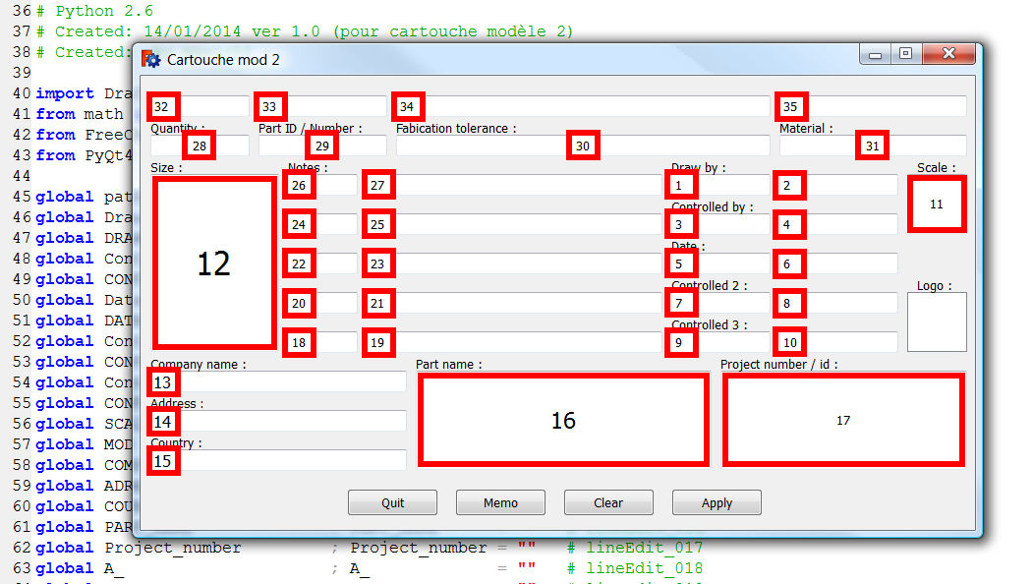Select the Notes field numbered 27

(x=512, y=185)
